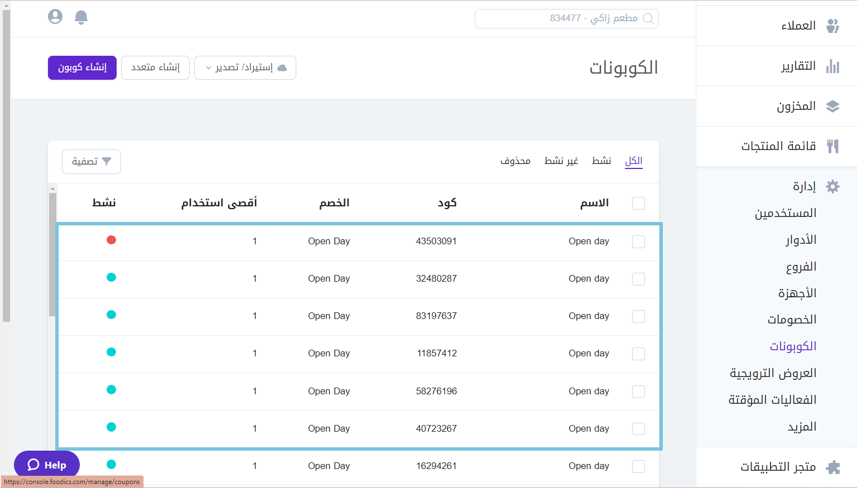
Task: Click التقارير label in sidebar
Action: point(798,66)
